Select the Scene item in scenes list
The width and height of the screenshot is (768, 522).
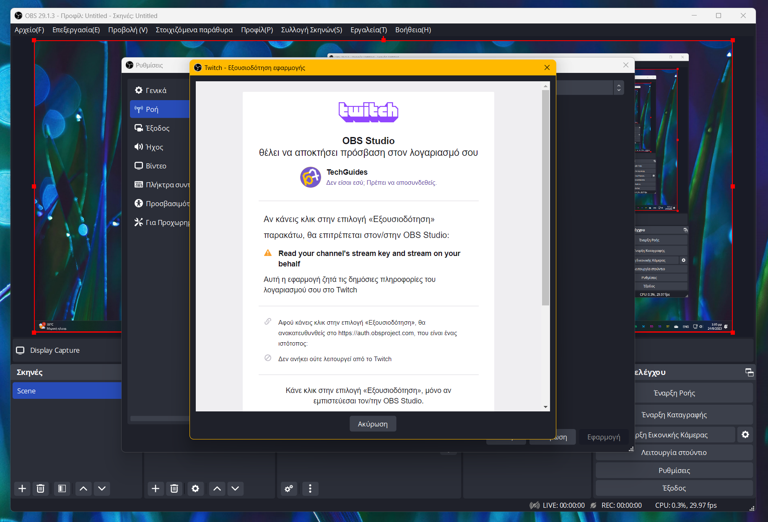pos(67,391)
